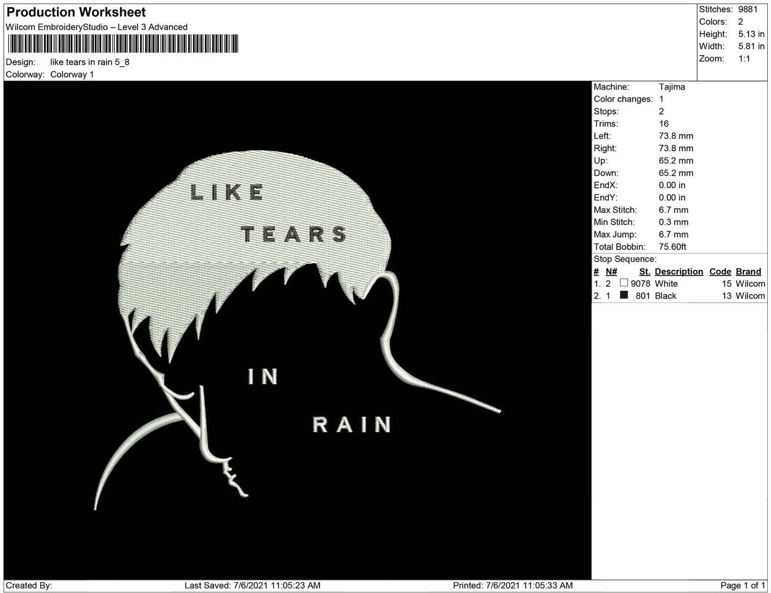Select the Trims value "16"
The height and width of the screenshot is (593, 771).
tap(664, 124)
